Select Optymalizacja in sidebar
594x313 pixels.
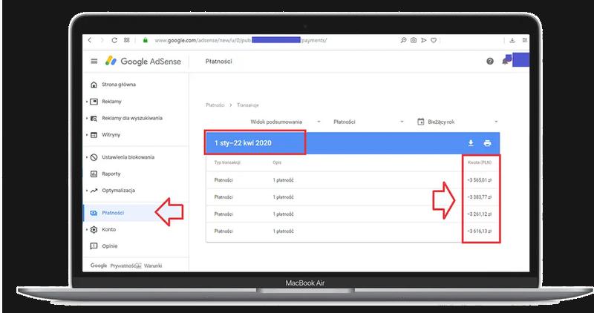pyautogui.click(x=118, y=191)
